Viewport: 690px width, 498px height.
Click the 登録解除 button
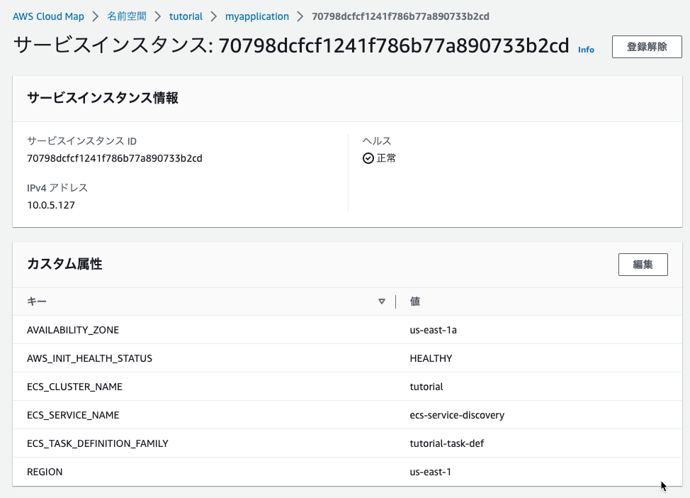[647, 47]
